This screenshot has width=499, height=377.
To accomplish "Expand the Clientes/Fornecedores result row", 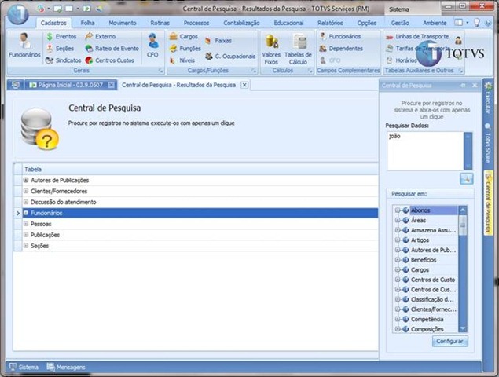I will [26, 191].
